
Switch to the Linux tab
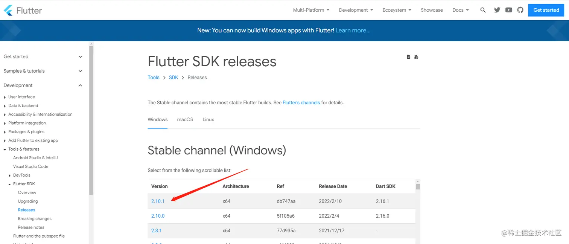pos(208,120)
